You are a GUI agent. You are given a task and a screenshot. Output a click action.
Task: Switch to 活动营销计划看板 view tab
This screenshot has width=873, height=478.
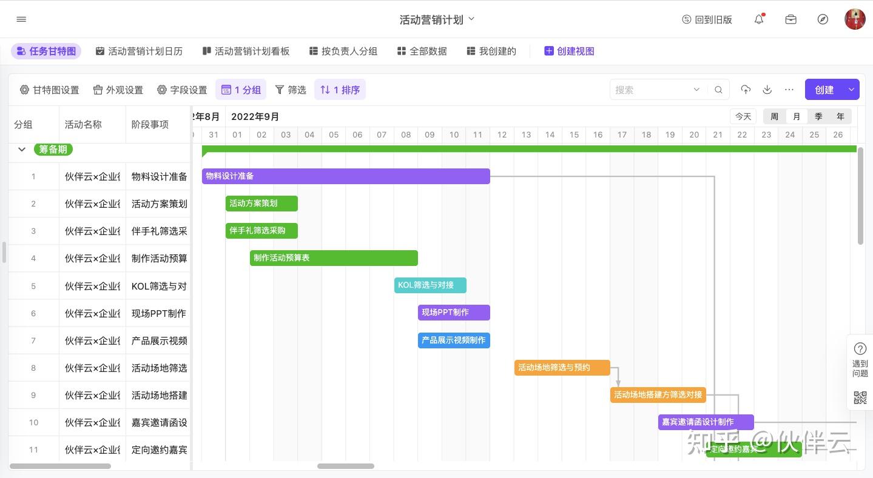(246, 51)
